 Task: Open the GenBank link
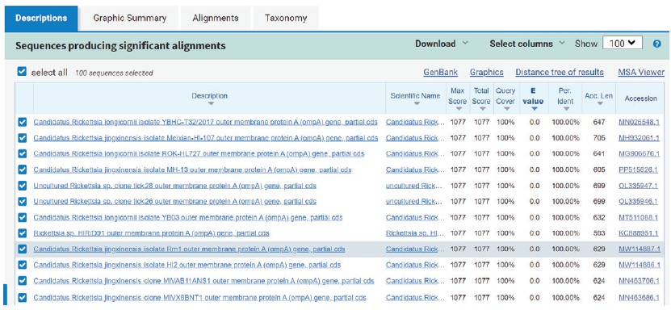pos(440,73)
